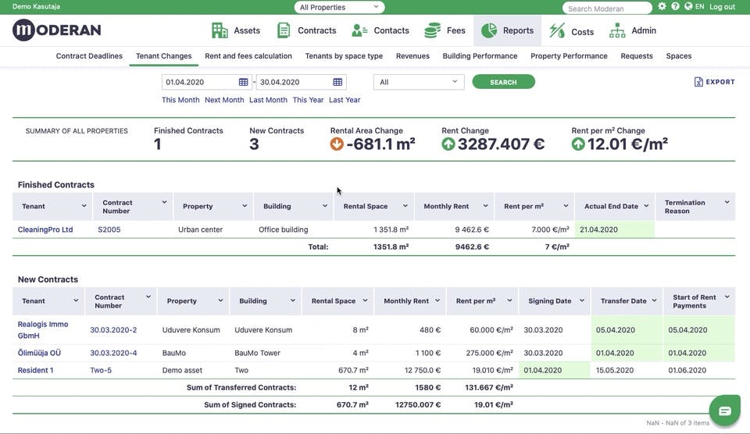Expand New Contracts Property column menu
Screen dimensions: 750x434
point(220,301)
